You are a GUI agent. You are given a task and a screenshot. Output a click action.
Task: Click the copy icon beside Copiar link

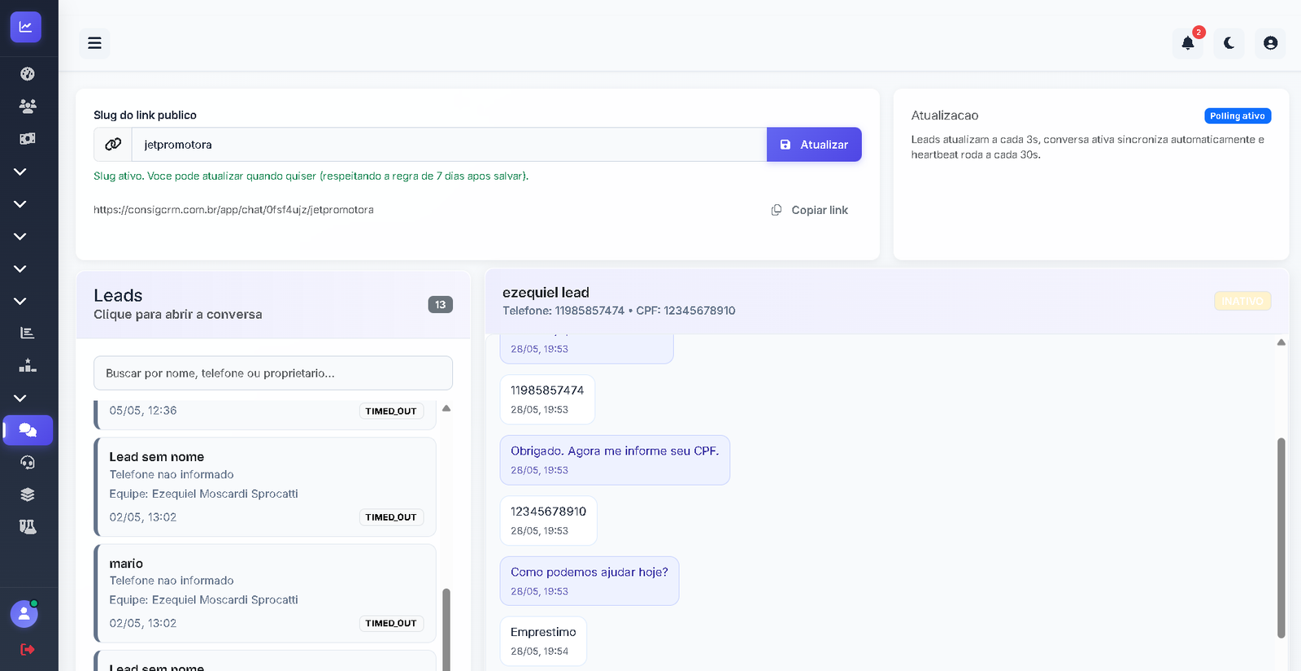777,210
